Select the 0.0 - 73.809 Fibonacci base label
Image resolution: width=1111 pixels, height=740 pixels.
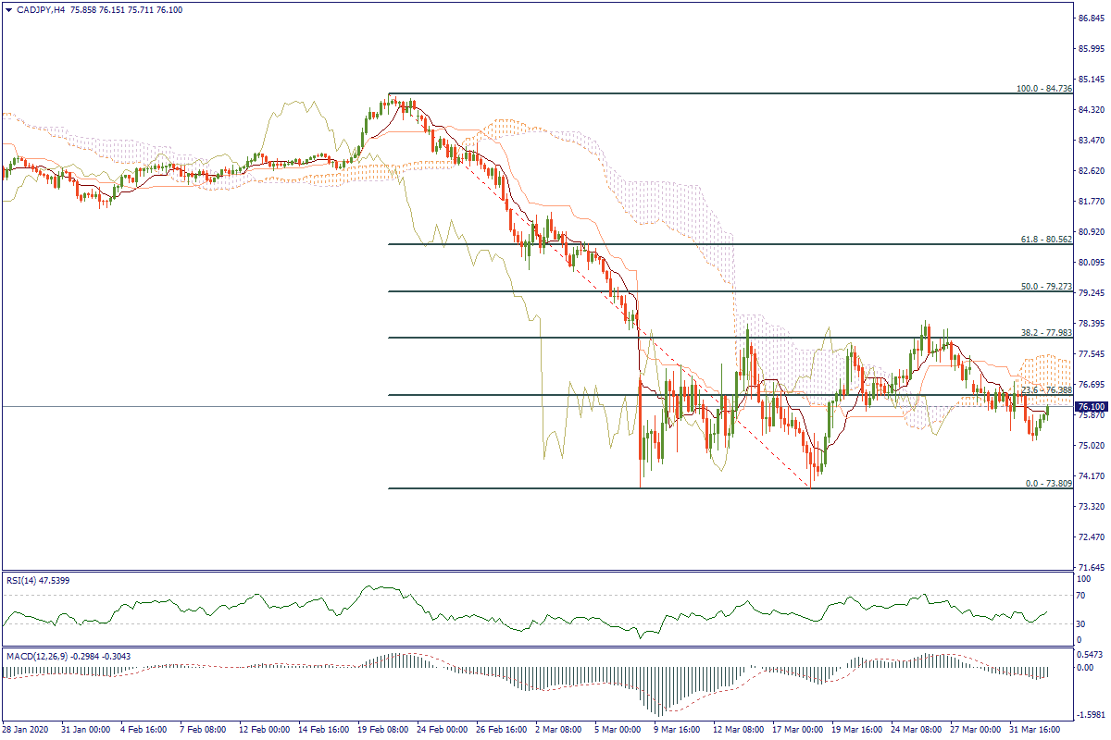coord(1048,484)
